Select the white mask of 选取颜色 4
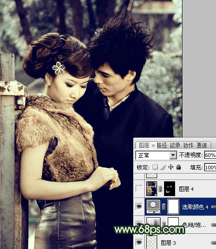The height and width of the screenshot is (249, 216). [x=173, y=207]
